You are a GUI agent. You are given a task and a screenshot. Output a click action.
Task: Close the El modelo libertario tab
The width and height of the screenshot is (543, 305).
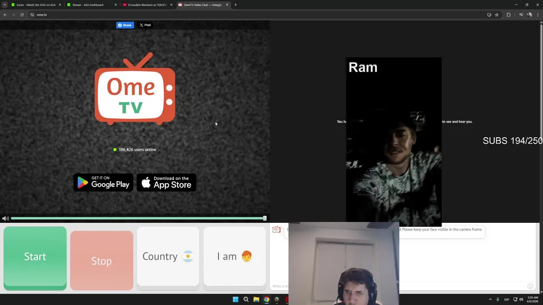tap(171, 5)
